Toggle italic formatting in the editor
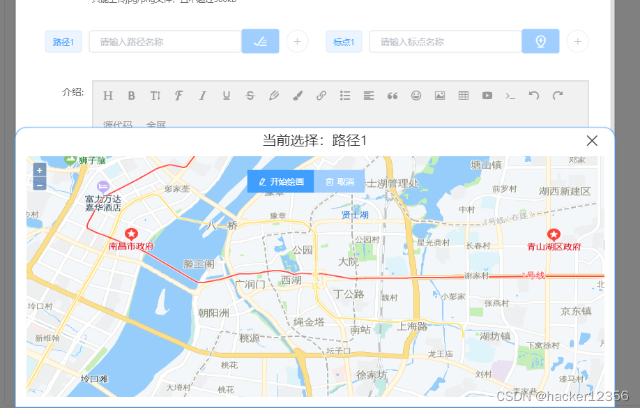Viewport: 640px width, 408px height. point(202,96)
